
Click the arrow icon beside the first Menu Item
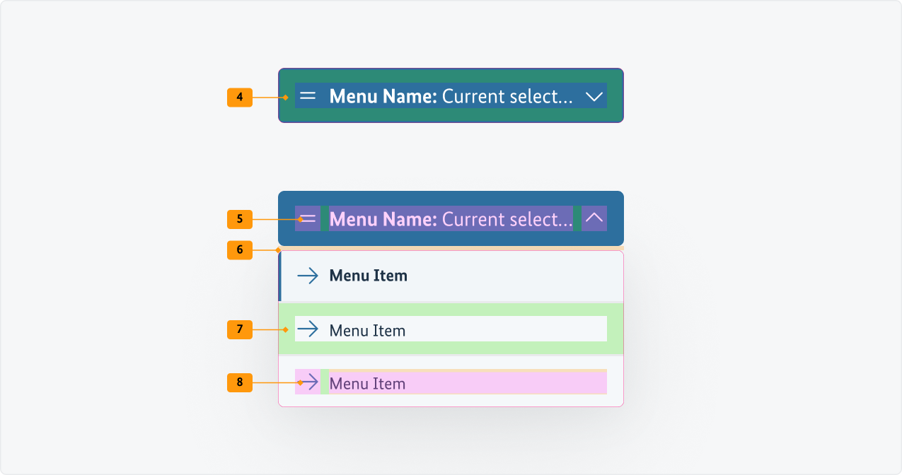pos(307,276)
